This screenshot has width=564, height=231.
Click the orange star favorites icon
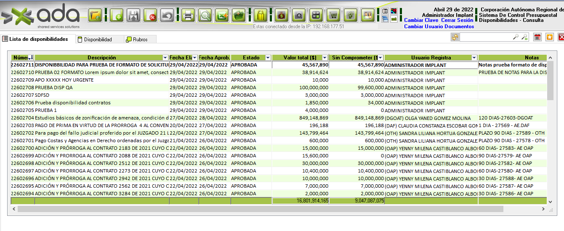550,37
